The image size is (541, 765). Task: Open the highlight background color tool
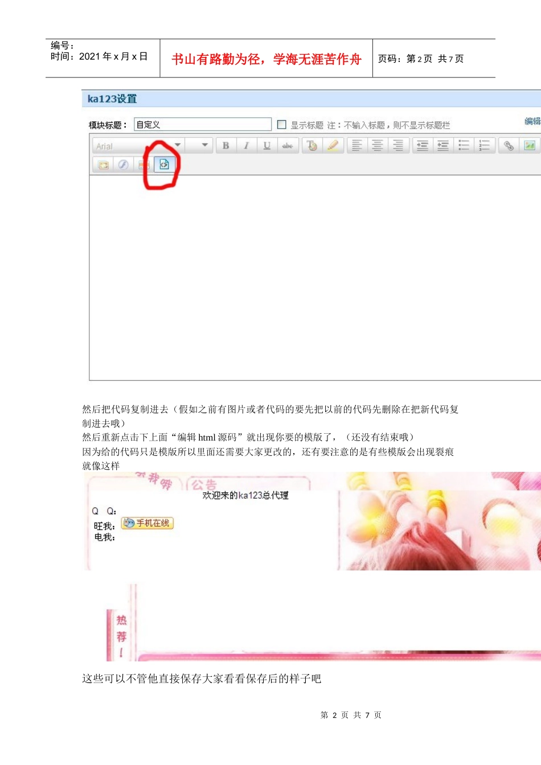333,146
